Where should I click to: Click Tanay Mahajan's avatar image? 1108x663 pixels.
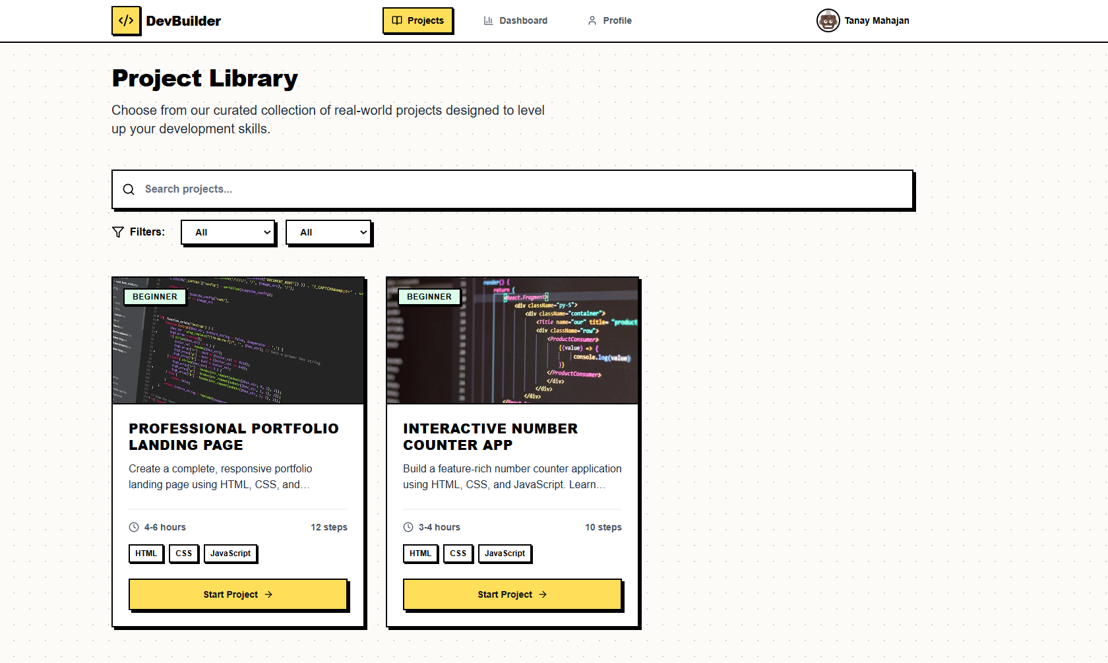point(828,20)
